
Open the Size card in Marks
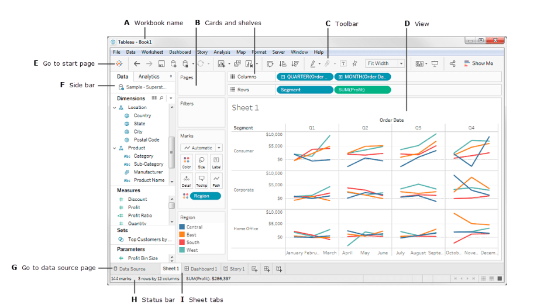click(x=202, y=162)
